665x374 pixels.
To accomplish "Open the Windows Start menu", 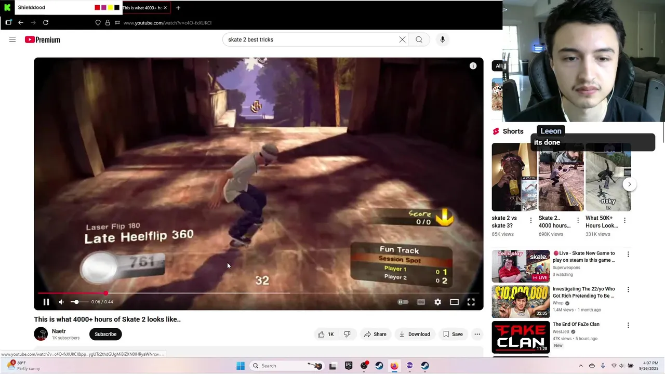I will click(241, 366).
